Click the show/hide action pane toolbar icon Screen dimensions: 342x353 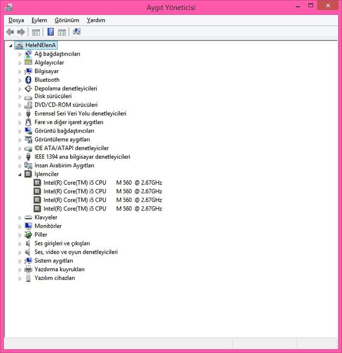pyautogui.click(x=62, y=32)
